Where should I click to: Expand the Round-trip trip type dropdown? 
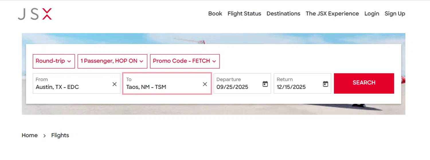(54, 61)
